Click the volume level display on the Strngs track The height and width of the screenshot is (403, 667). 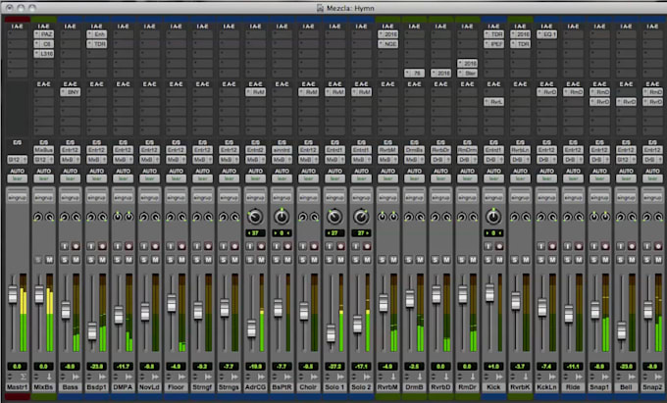tap(229, 366)
